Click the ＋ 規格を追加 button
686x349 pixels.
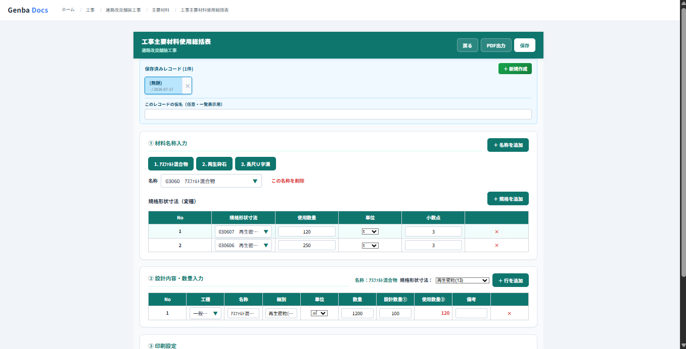tap(508, 199)
